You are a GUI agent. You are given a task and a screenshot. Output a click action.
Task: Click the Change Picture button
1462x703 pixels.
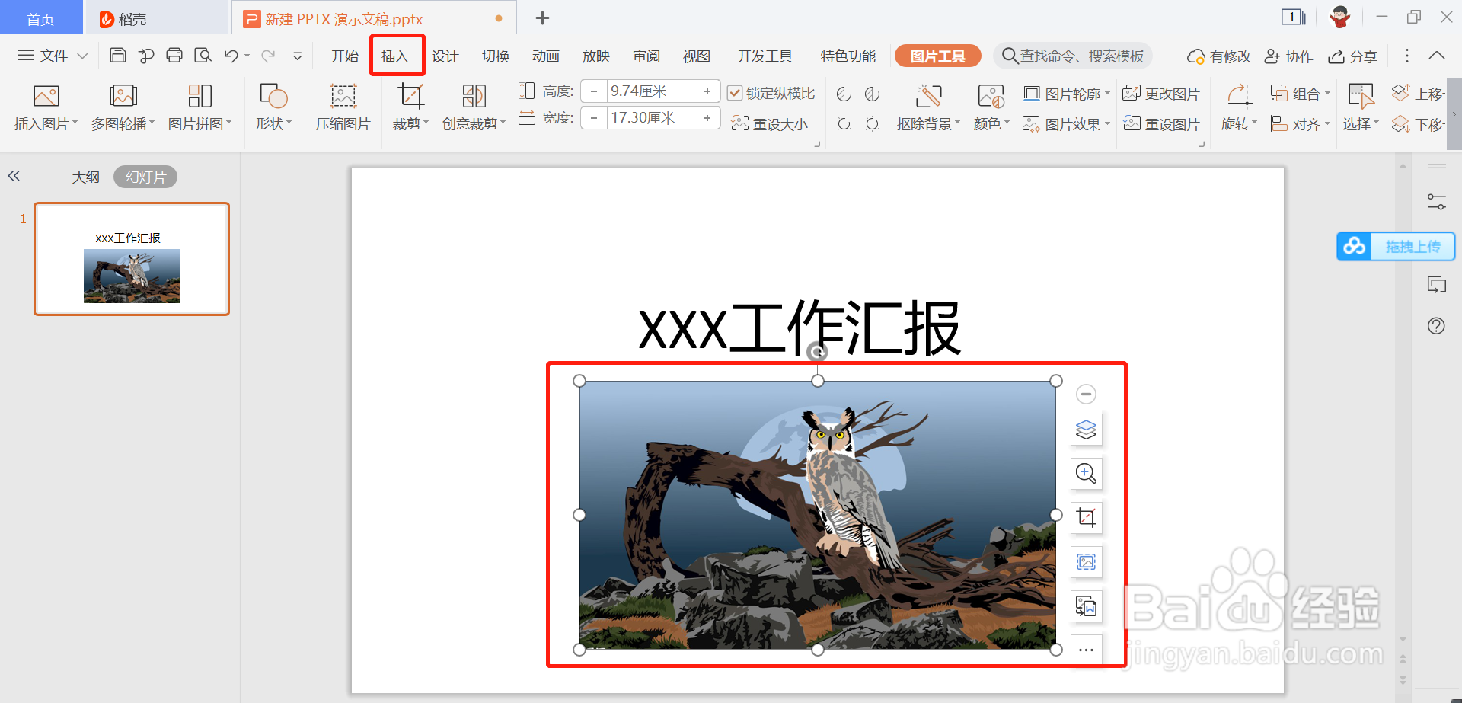(1161, 94)
